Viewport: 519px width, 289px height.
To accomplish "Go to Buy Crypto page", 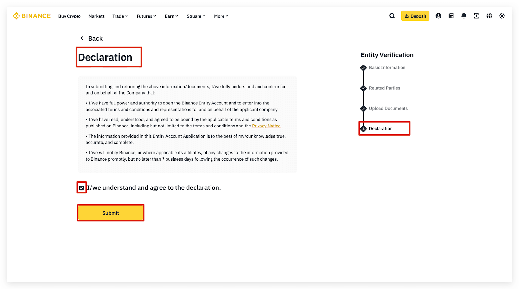I will 69,16.
